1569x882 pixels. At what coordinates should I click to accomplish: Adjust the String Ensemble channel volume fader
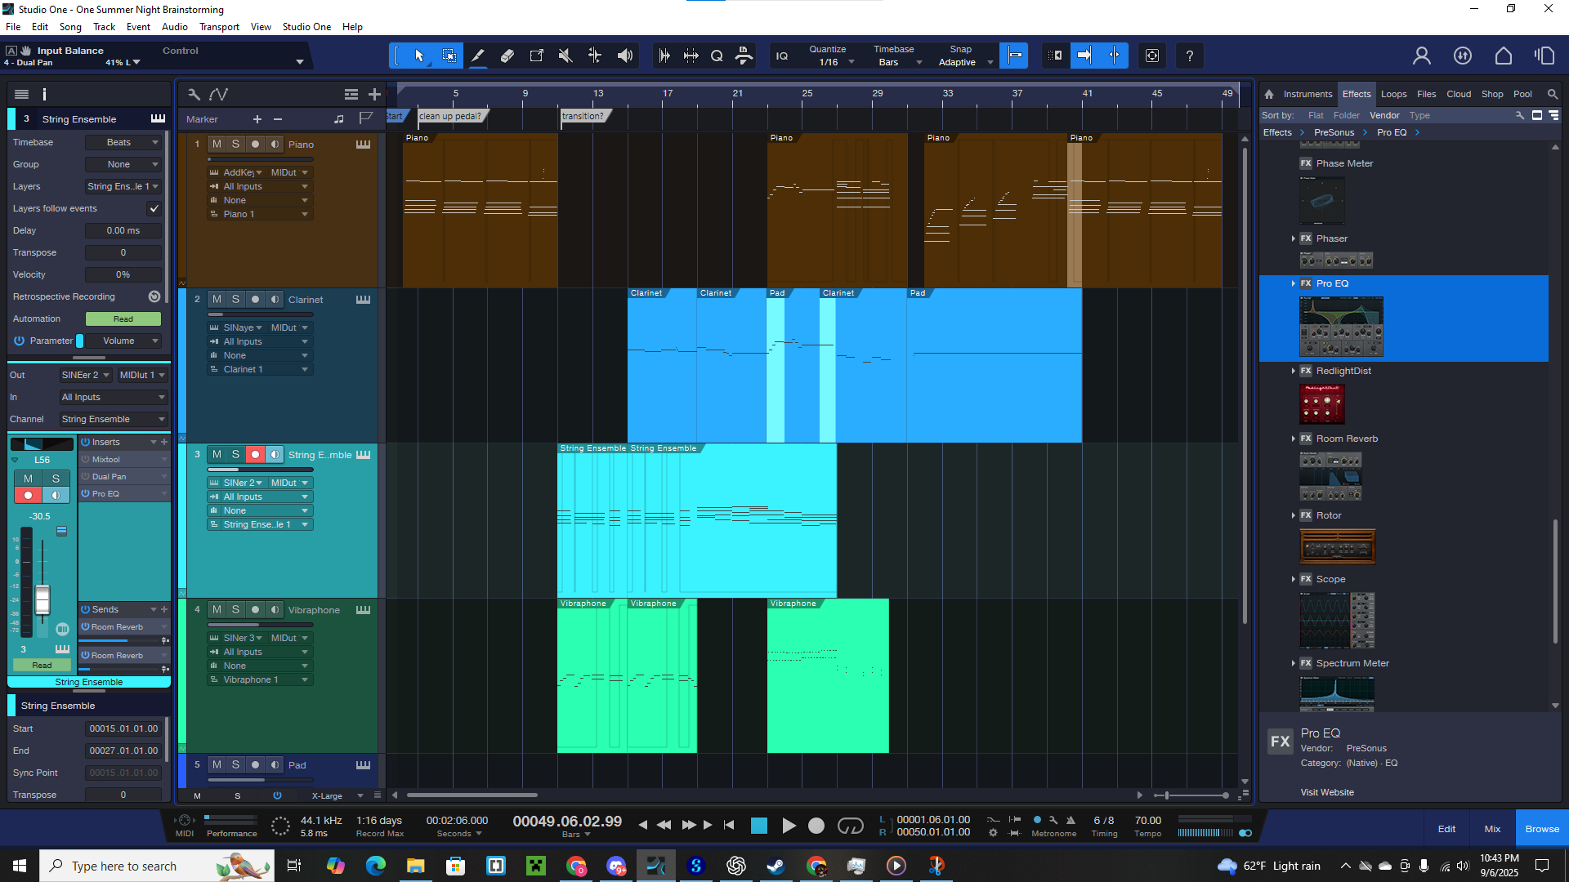click(42, 599)
